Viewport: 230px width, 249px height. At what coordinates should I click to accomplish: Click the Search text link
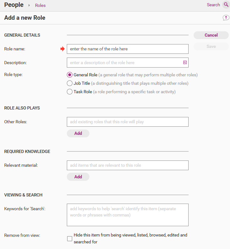213,5
